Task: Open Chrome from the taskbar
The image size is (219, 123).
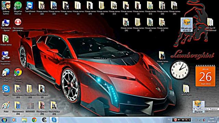Action: 34,120
